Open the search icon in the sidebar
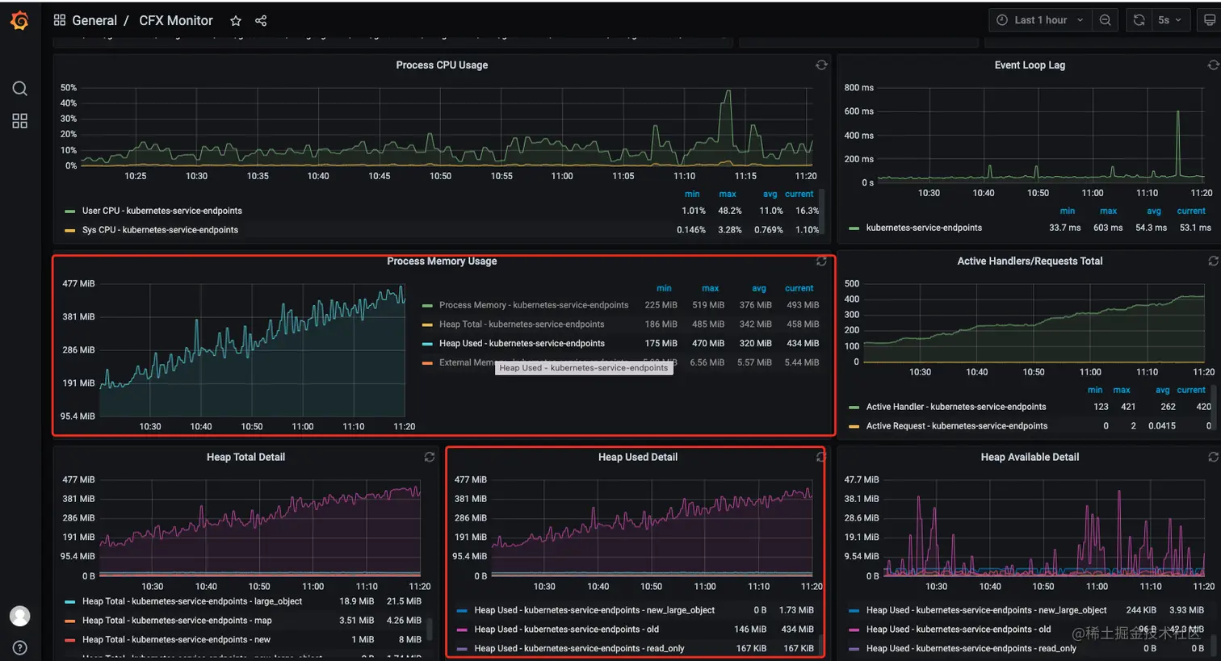The image size is (1221, 661). point(19,88)
